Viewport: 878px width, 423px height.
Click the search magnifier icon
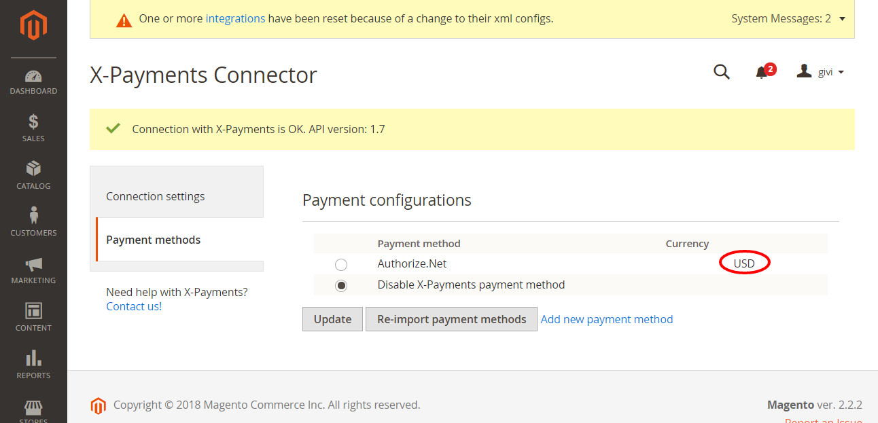click(722, 71)
